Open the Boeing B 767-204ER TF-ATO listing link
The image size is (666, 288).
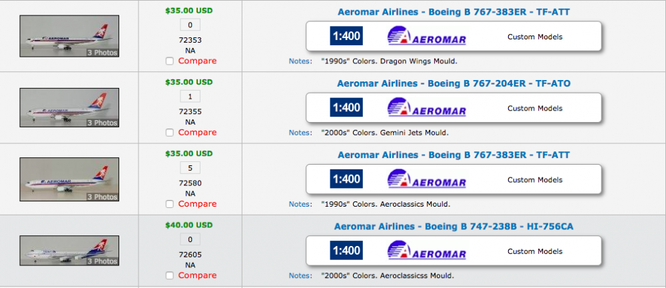click(454, 83)
